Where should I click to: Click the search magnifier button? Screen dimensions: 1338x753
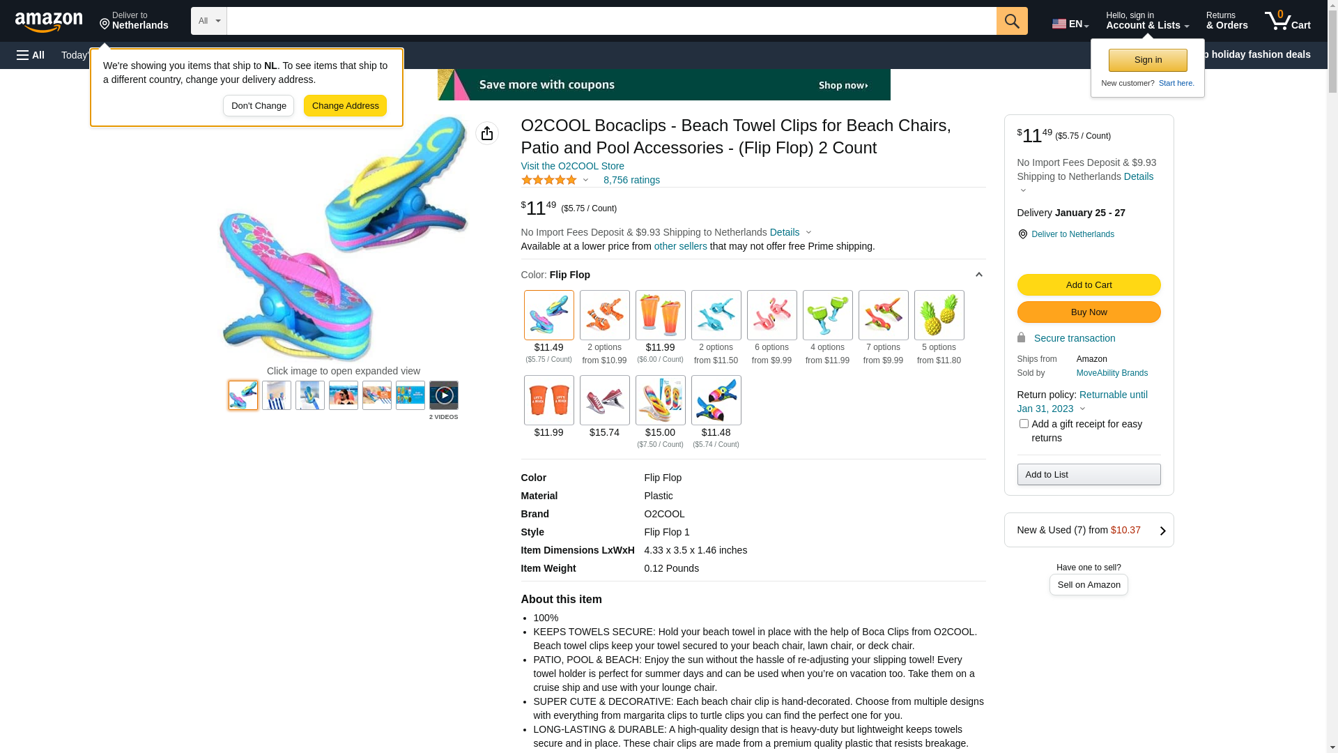click(1011, 21)
